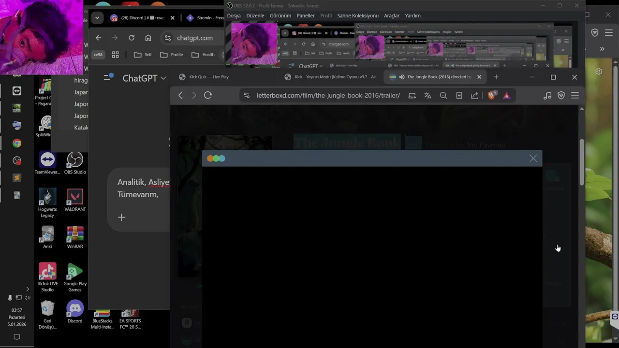Screen dimensions: 619x348
Task: Open the Brave Shields lion icon
Action: pos(491,96)
